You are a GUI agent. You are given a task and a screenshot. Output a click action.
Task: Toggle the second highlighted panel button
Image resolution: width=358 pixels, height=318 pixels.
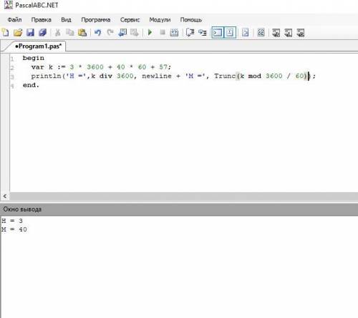230,32
